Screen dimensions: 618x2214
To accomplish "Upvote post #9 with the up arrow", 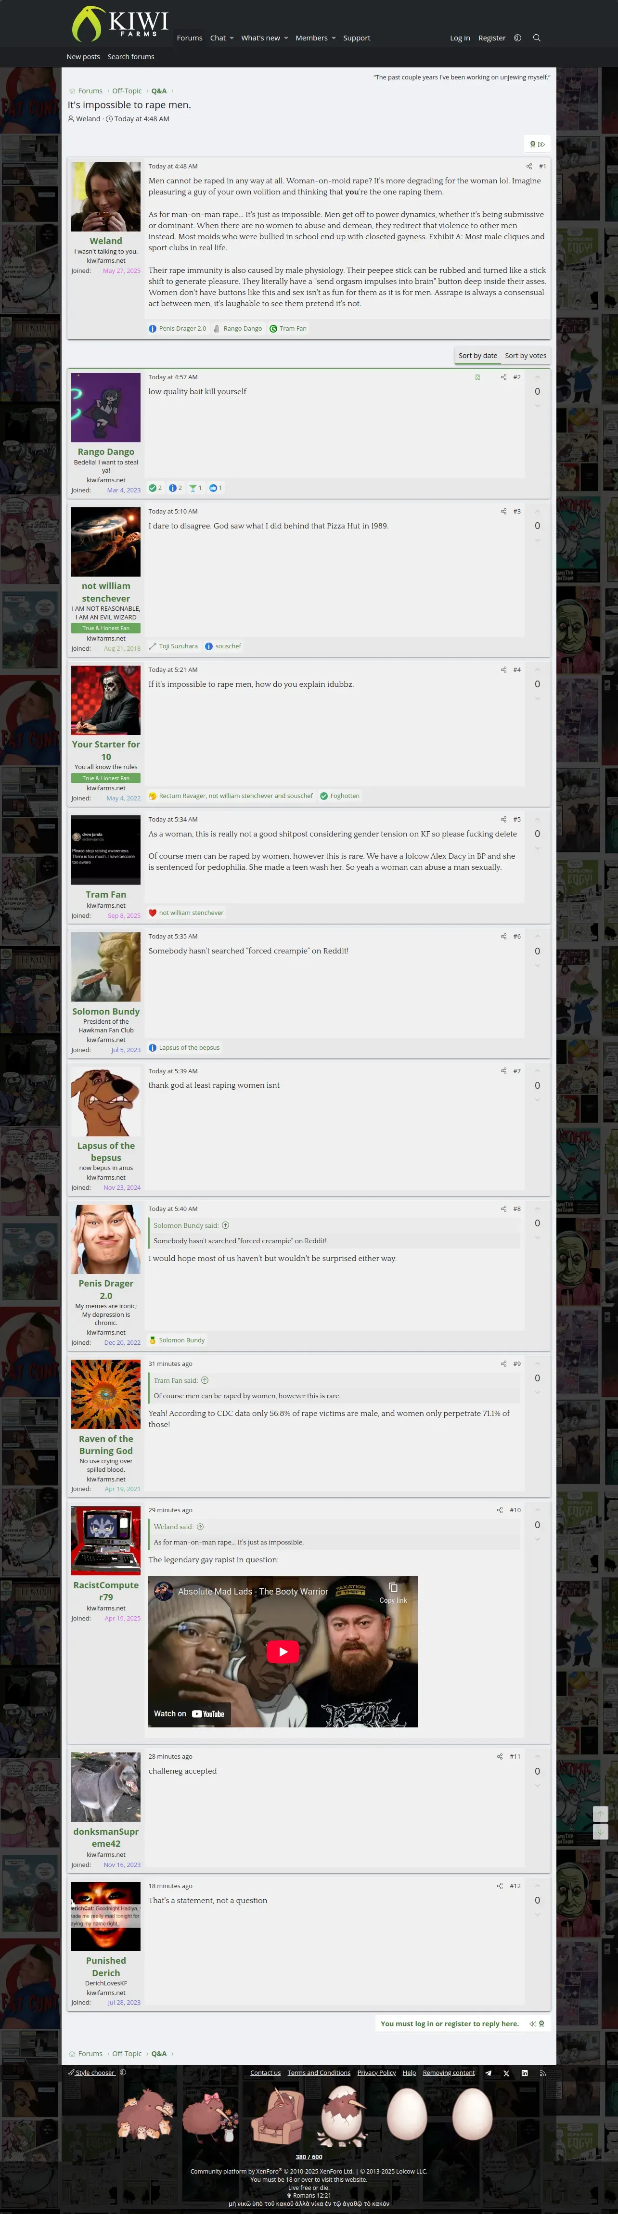I will coord(537,1363).
